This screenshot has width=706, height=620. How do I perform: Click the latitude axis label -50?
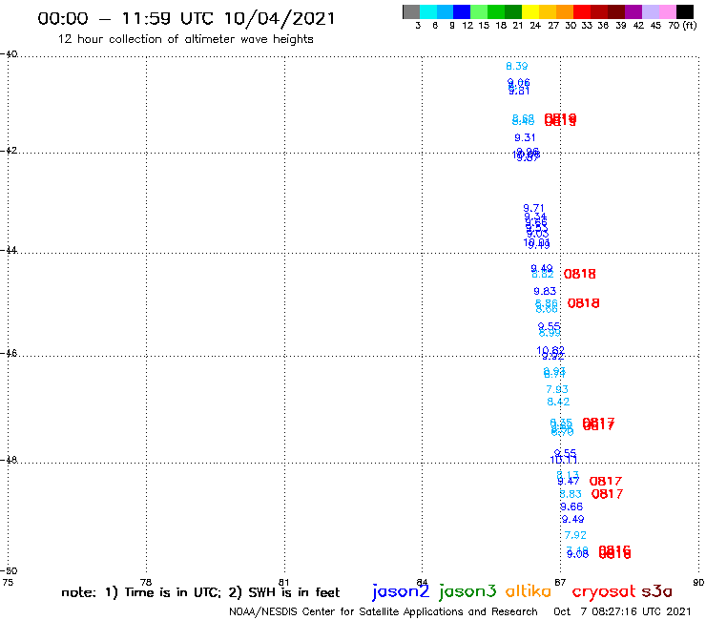[9, 571]
